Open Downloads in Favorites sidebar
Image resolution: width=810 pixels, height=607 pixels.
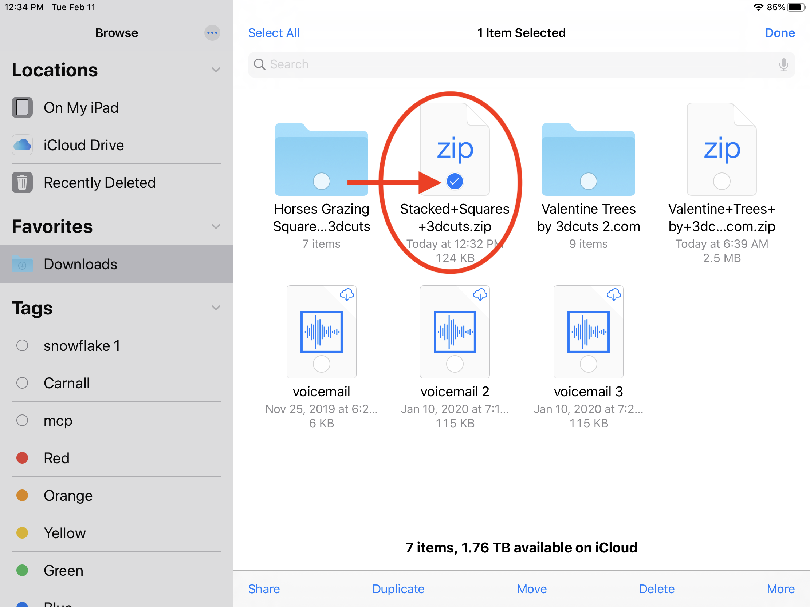[80, 264]
